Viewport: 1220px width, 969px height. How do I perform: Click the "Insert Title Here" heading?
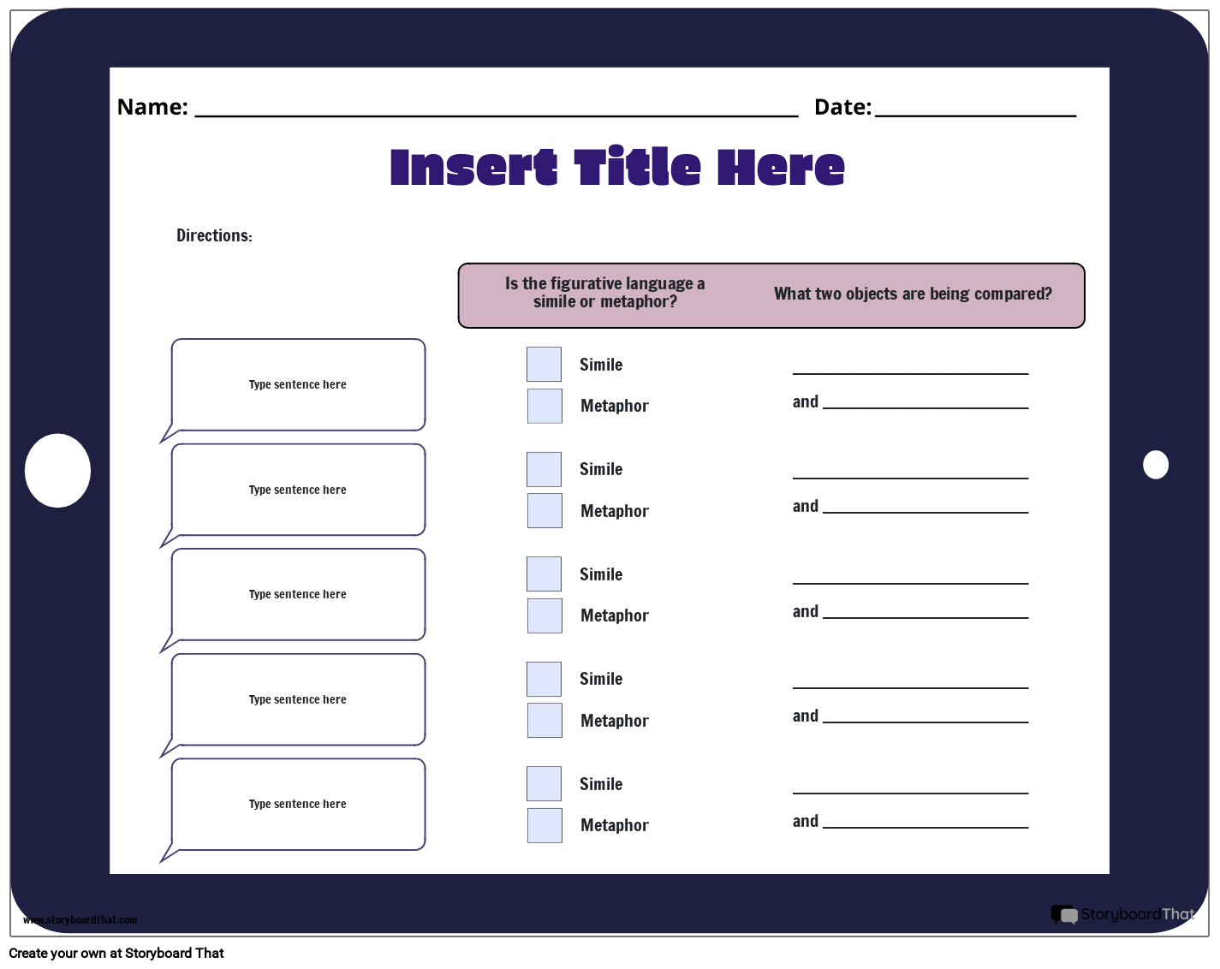[616, 167]
